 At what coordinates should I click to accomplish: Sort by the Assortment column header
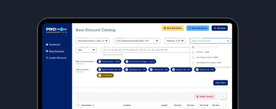point(88,105)
